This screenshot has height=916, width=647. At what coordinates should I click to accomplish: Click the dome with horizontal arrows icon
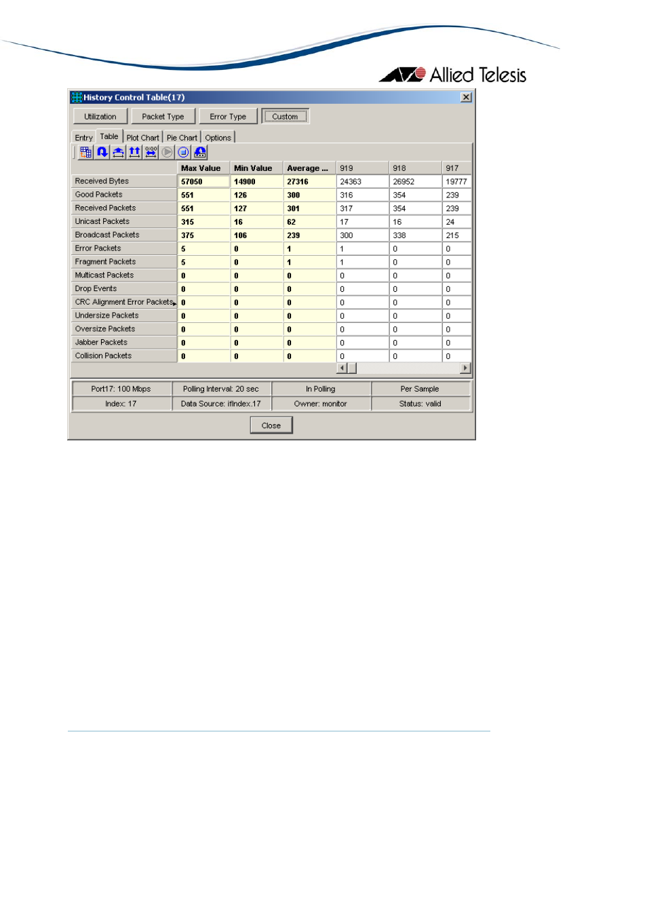(x=118, y=152)
